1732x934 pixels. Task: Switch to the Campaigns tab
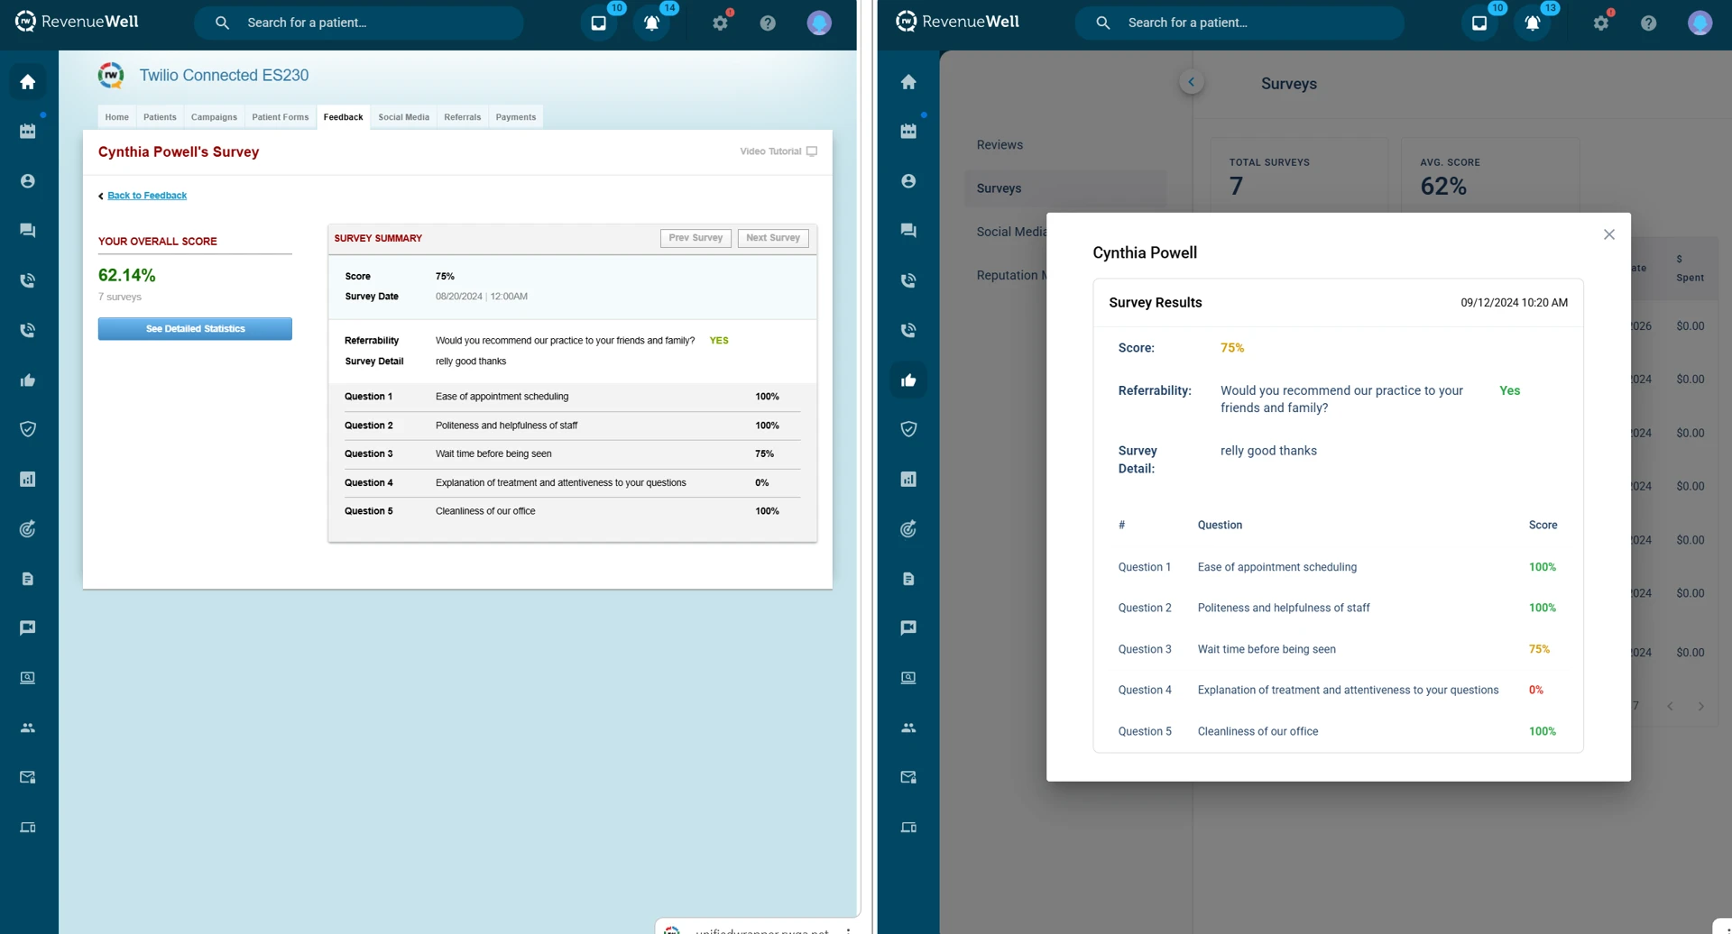point(214,117)
